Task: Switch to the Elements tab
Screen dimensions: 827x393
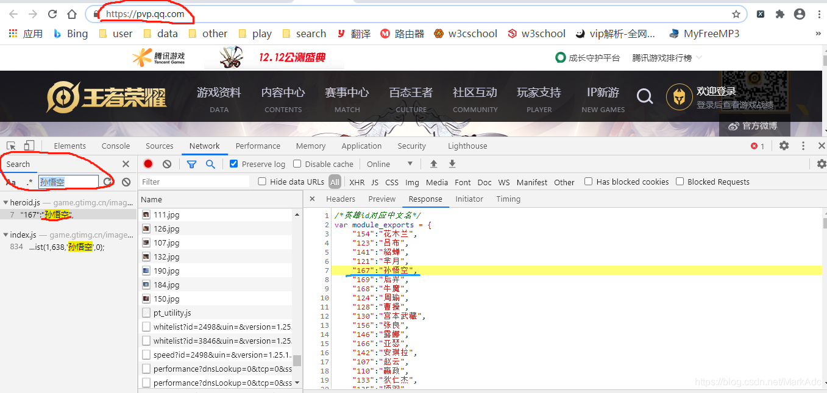Action: click(69, 146)
